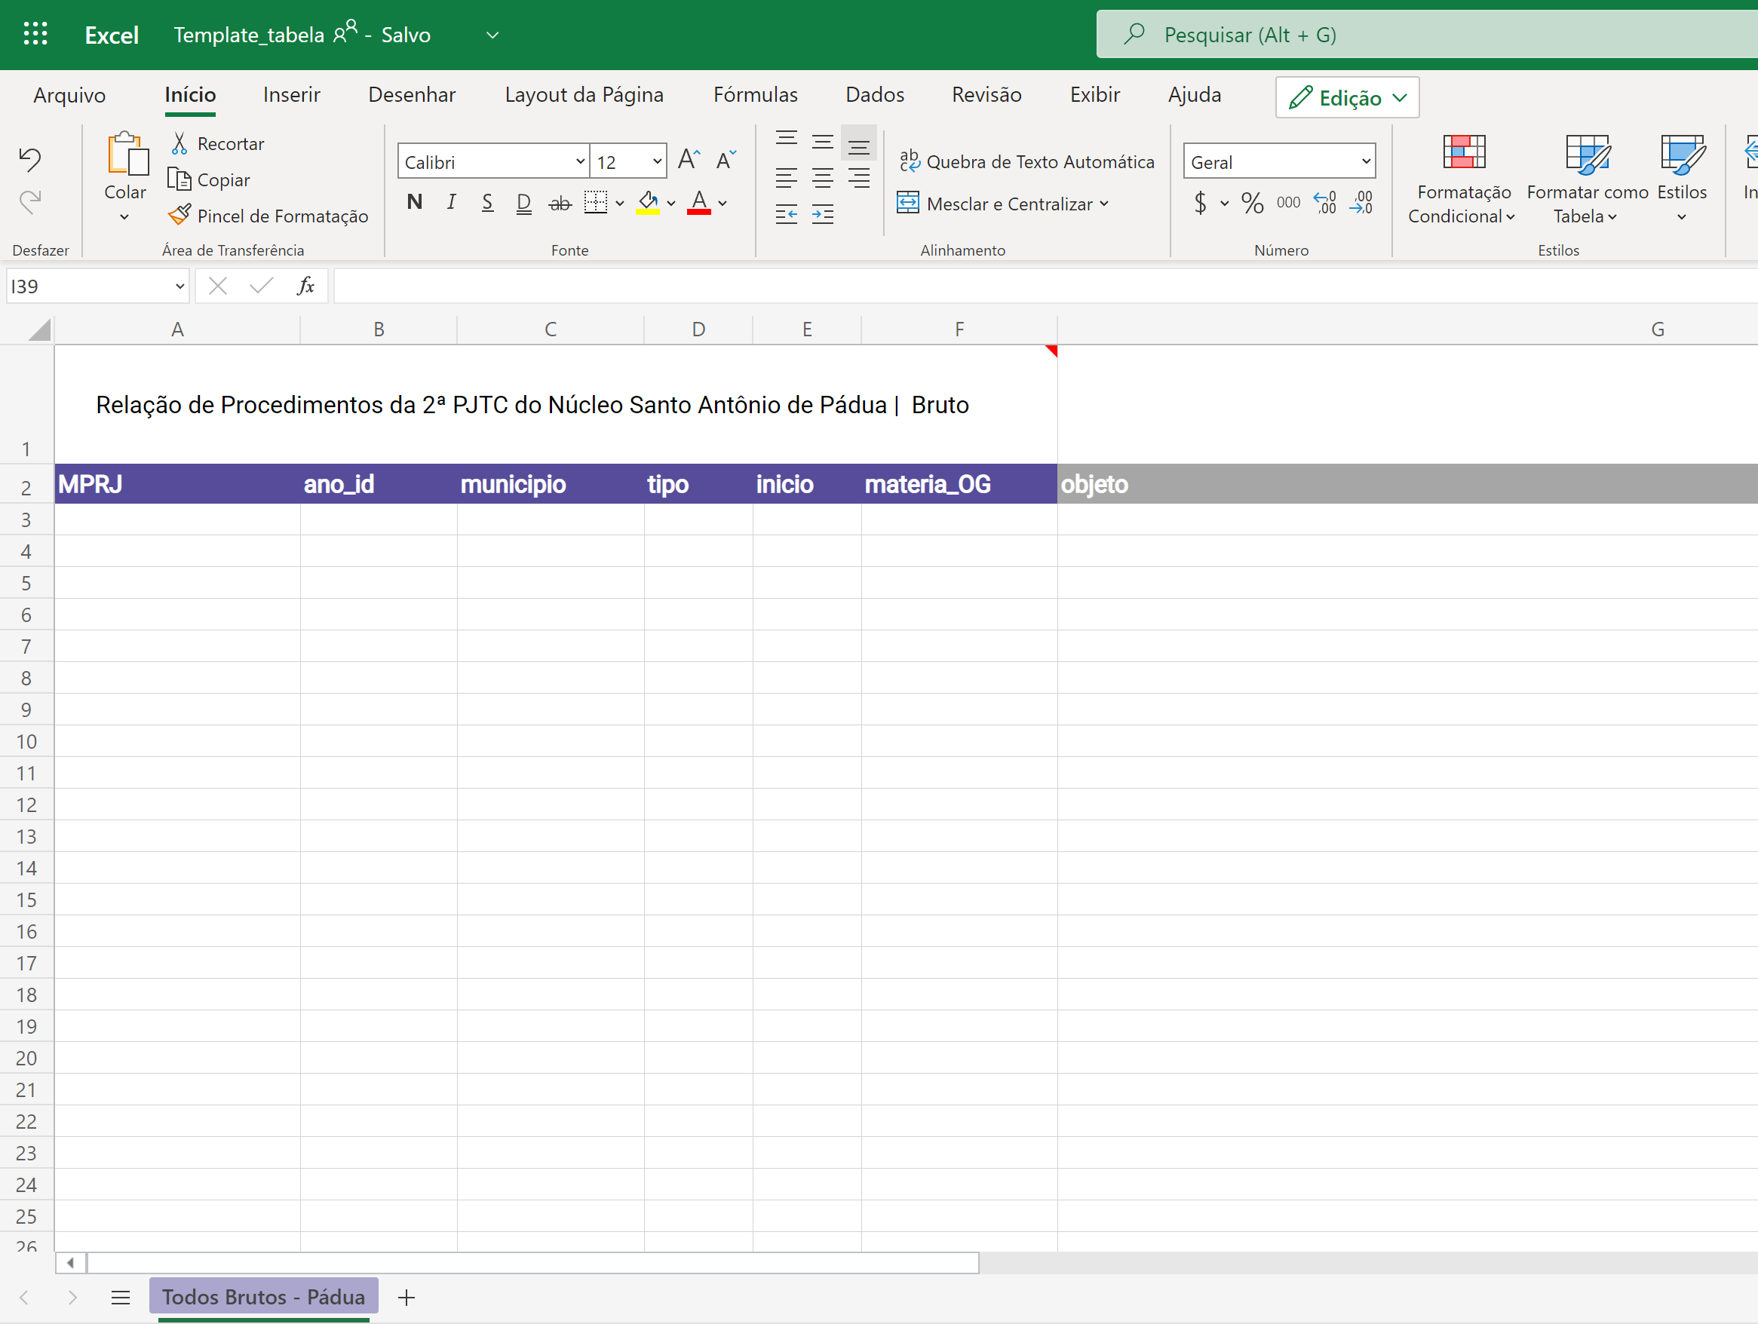Switch to the Inserir tab
The width and height of the screenshot is (1758, 1324).
pos(292,94)
